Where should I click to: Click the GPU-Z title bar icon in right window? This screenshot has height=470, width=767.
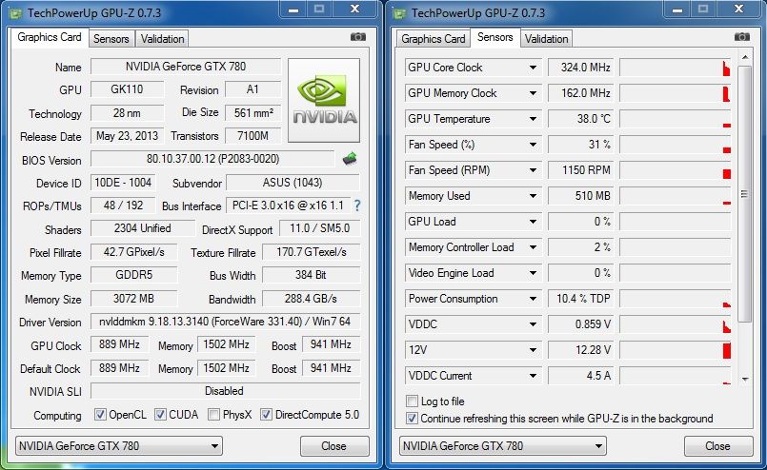tap(400, 13)
